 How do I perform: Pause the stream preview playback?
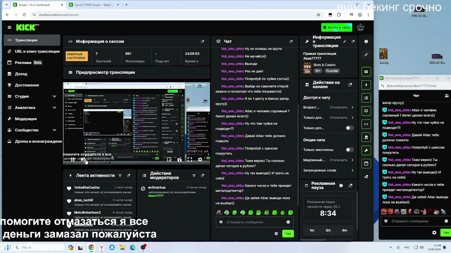(x=73, y=160)
